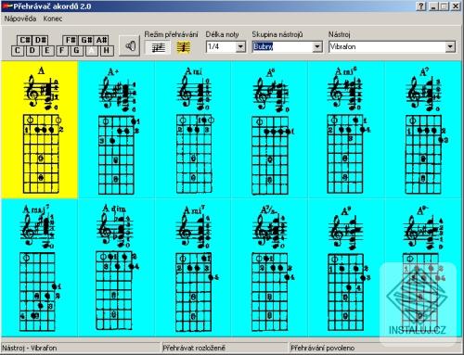
Task: Click the 'Skupina nástrojů' label
Action: coord(277,34)
